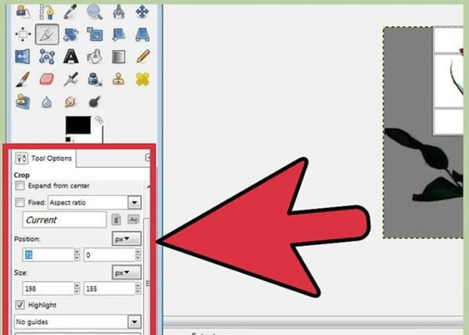469x335 pixels.
Task: Select the Paths tool
Action: 47,12
